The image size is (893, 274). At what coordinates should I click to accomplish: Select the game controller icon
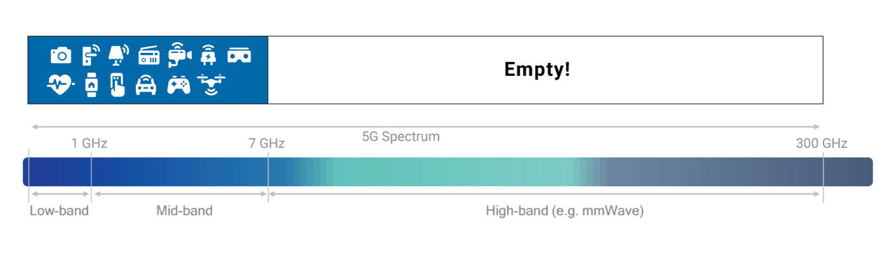click(x=179, y=85)
